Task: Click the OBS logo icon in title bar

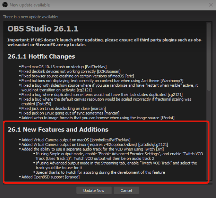Action: tap(5, 5)
